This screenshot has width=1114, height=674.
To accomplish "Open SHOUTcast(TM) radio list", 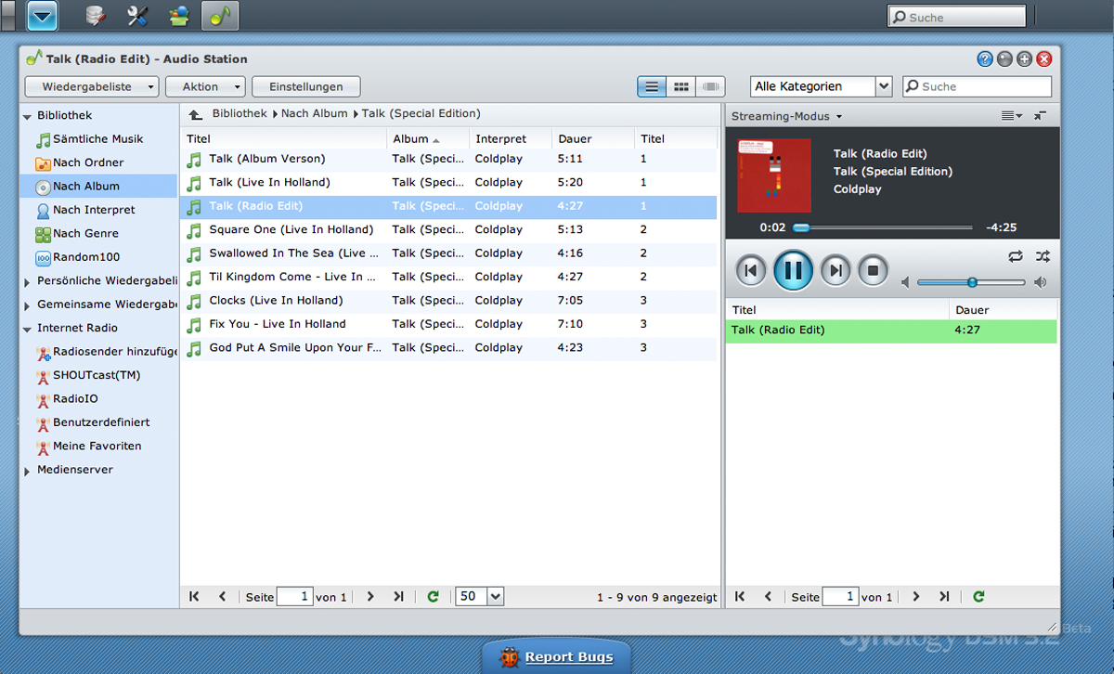I will tap(97, 375).
